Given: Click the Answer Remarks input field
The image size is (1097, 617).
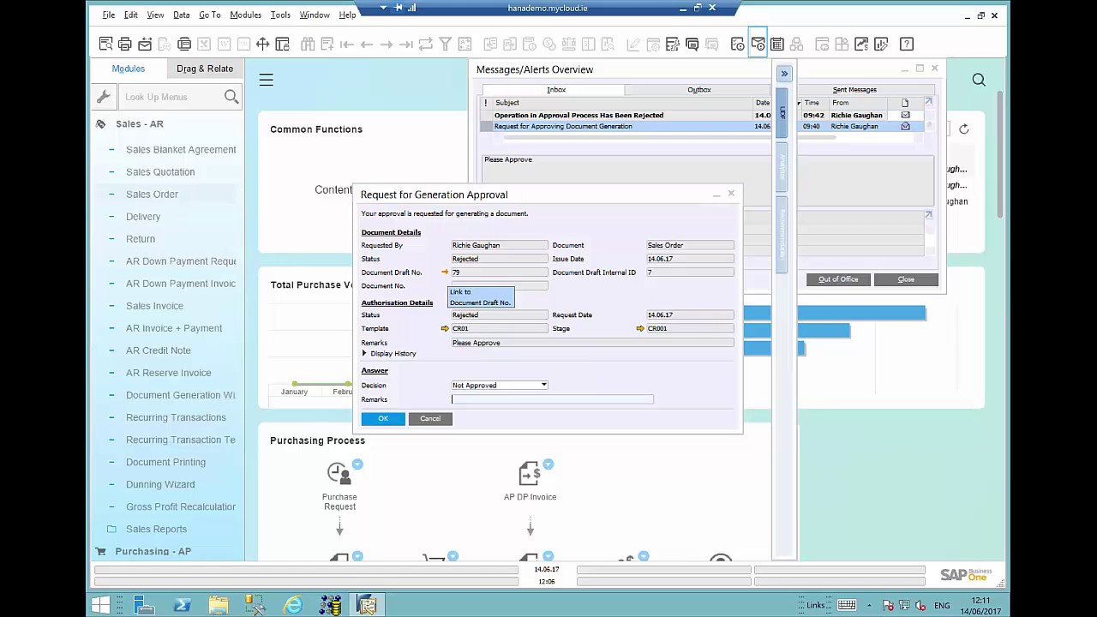Looking at the screenshot, I should (552, 399).
